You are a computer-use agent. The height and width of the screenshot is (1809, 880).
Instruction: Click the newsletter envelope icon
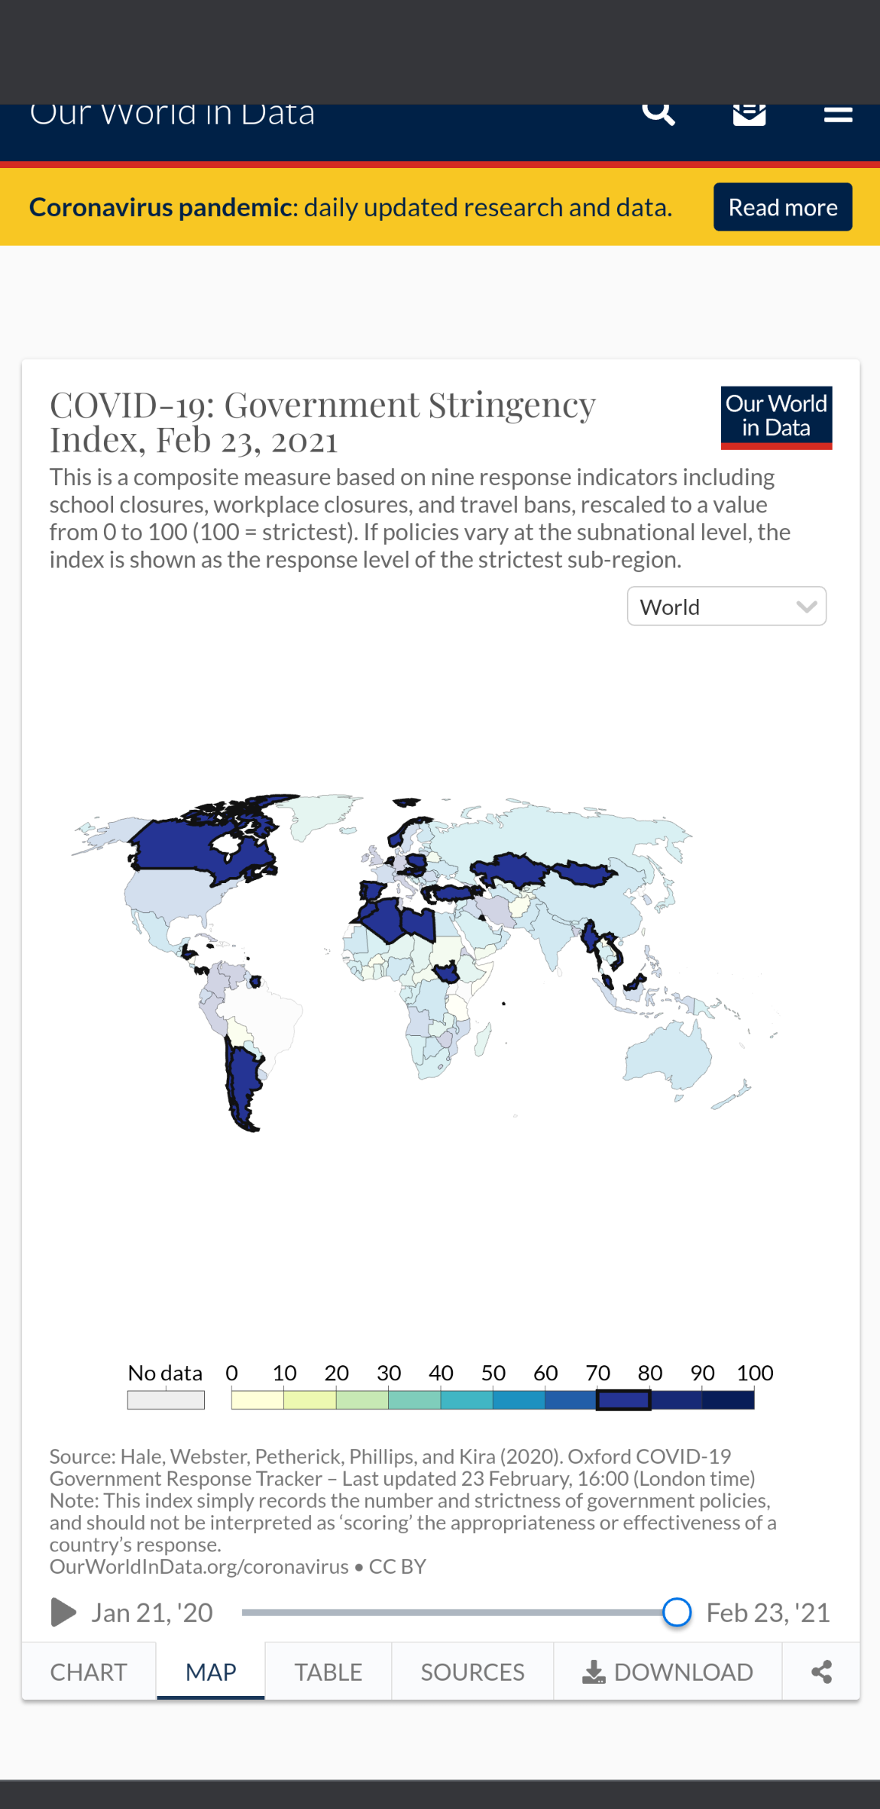749,113
